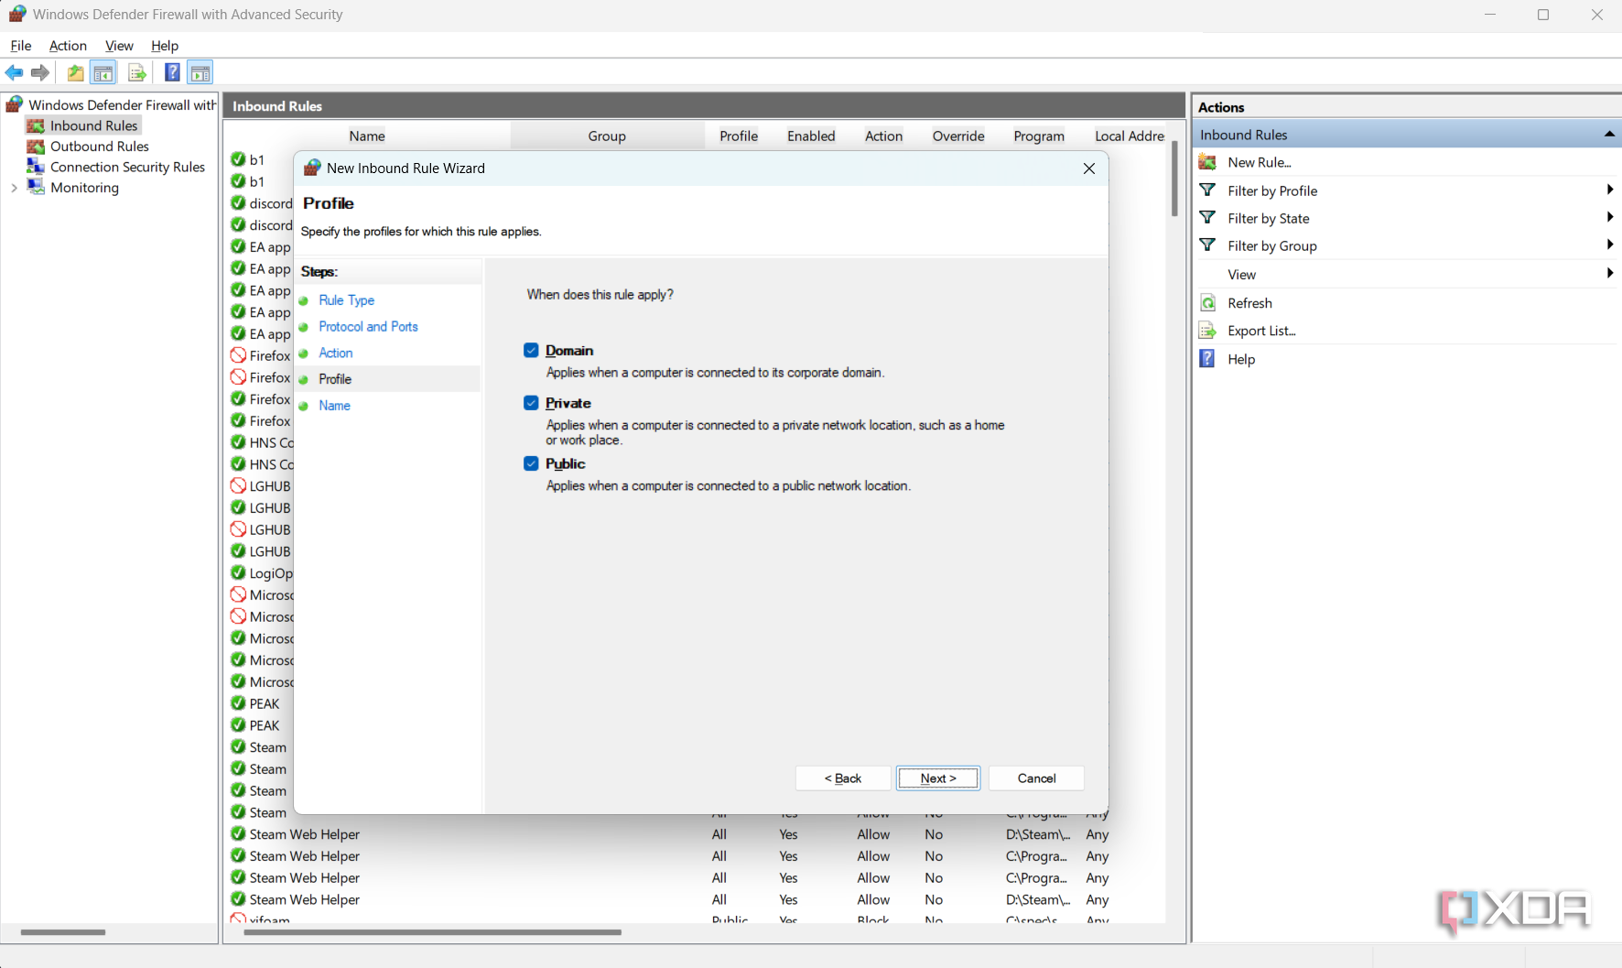Screen dimensions: 1622x968
Task: Click the blue Help toolbar icon
Action: [172, 72]
